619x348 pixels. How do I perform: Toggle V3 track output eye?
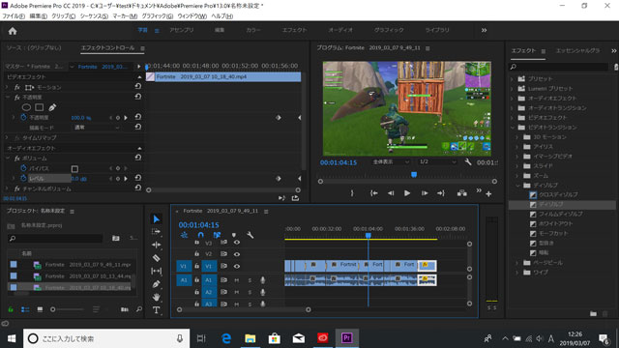point(237,243)
